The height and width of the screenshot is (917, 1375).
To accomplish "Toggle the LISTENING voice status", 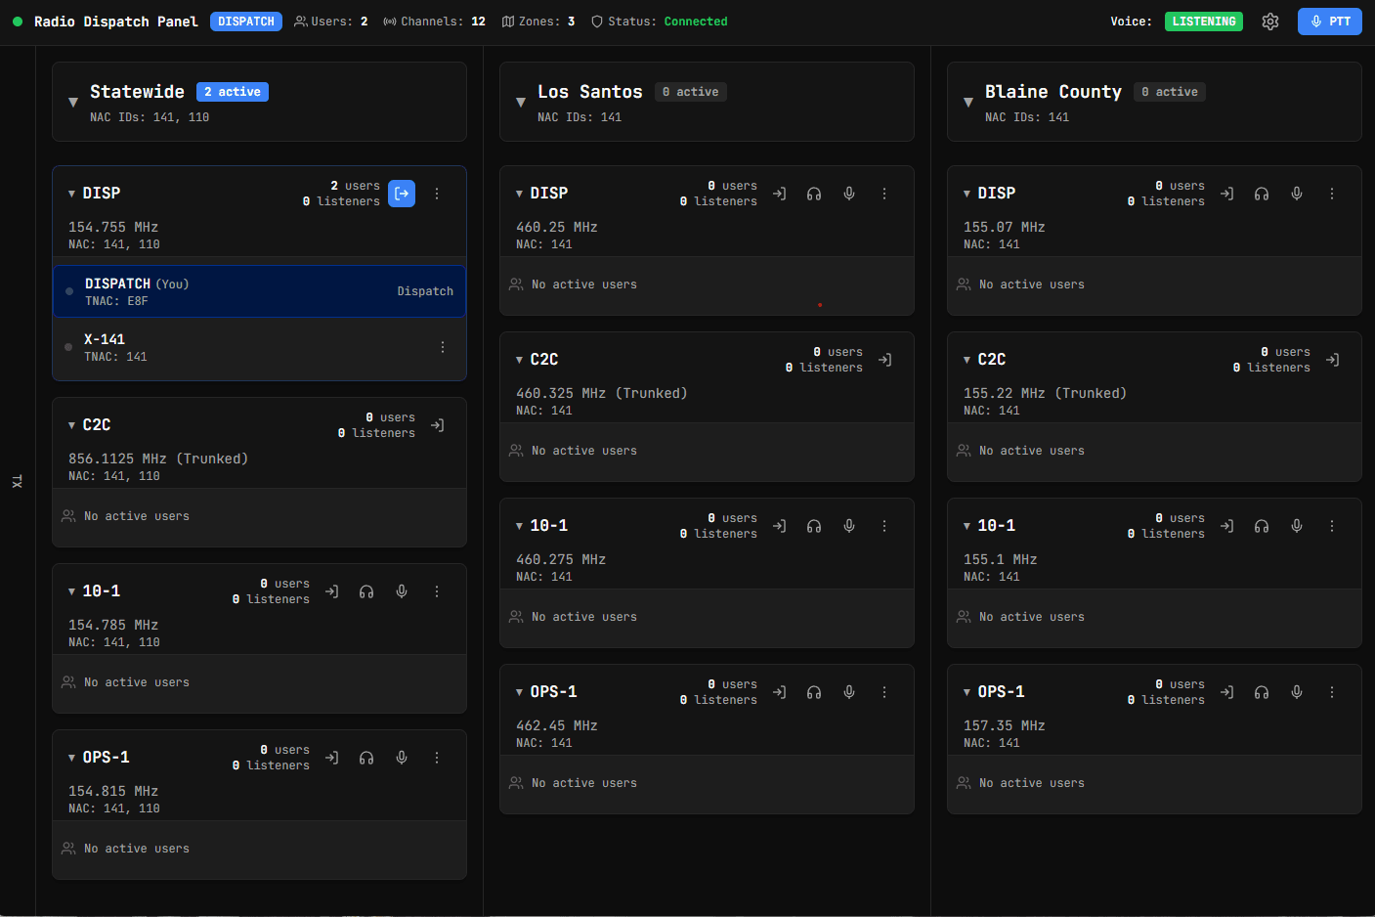I will [x=1204, y=21].
